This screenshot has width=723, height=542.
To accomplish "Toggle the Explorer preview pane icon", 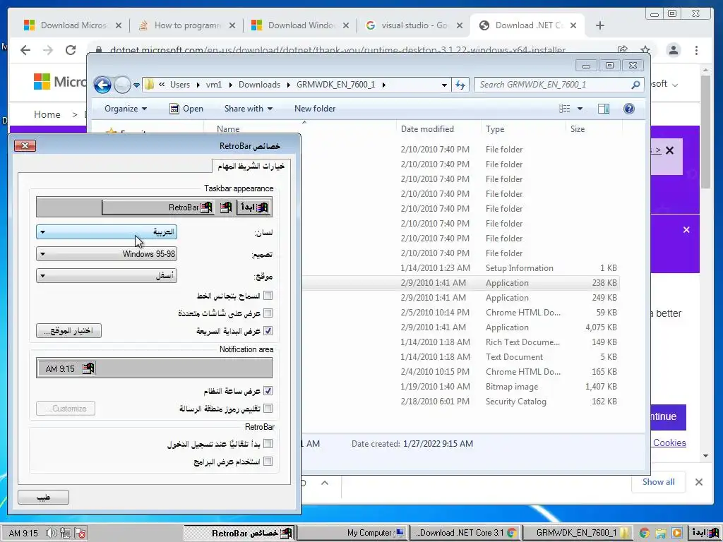I will 603,109.
